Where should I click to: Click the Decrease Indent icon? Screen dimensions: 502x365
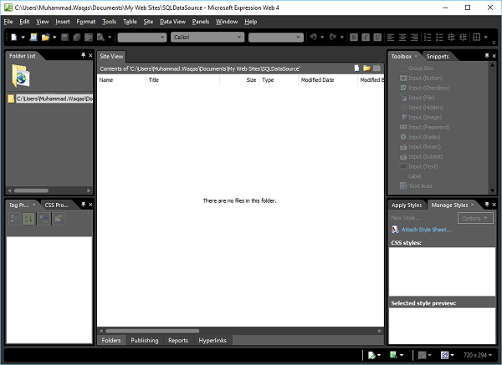pyautogui.click(x=451, y=38)
